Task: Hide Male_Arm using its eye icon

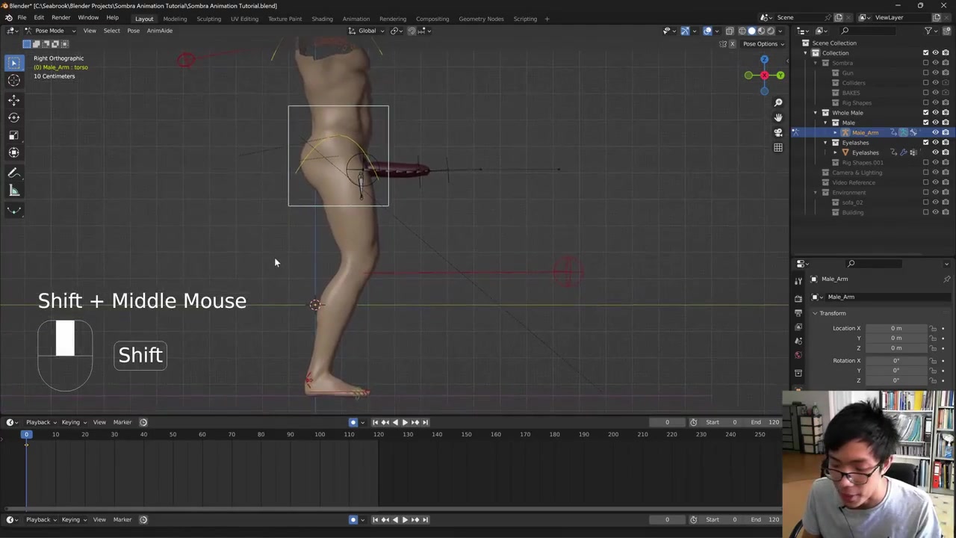Action: pos(935,132)
